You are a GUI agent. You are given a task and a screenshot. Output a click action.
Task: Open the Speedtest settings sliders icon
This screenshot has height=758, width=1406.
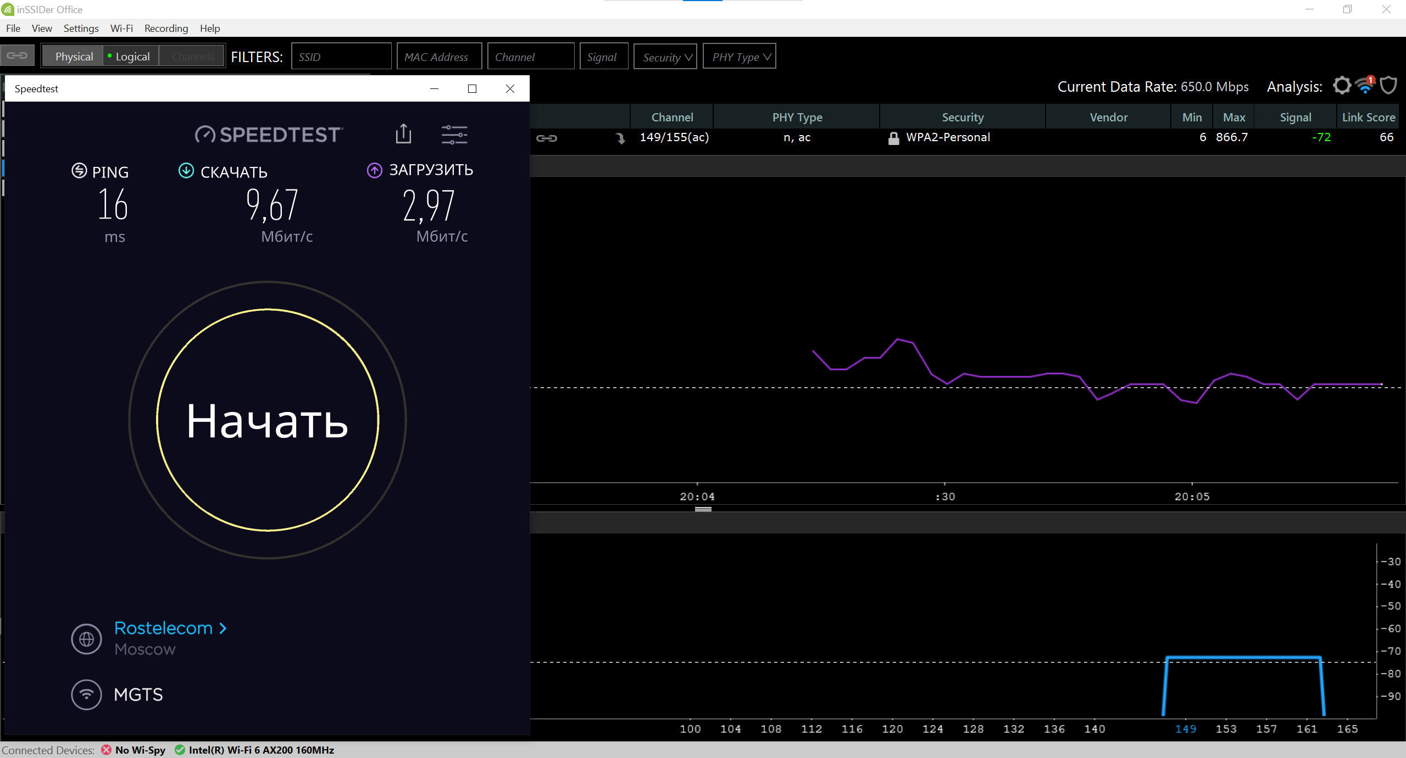(x=454, y=135)
